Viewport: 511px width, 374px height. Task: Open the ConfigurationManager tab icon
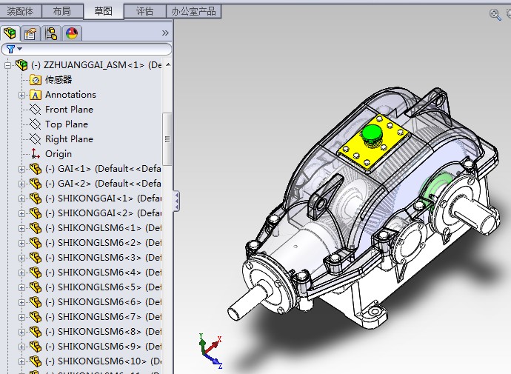point(51,33)
